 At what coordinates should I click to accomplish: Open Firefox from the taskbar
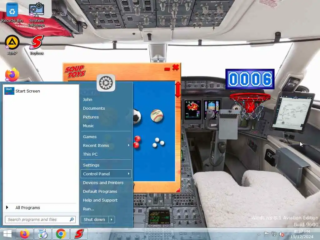coord(25,234)
